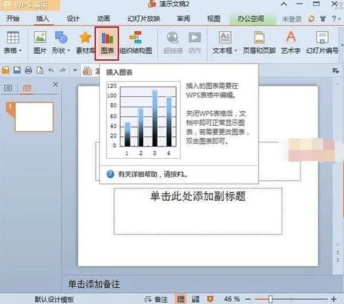The width and height of the screenshot is (344, 304).
Task: Expand the 形状 shapes dropdown arrow
Action: [x=69, y=51]
